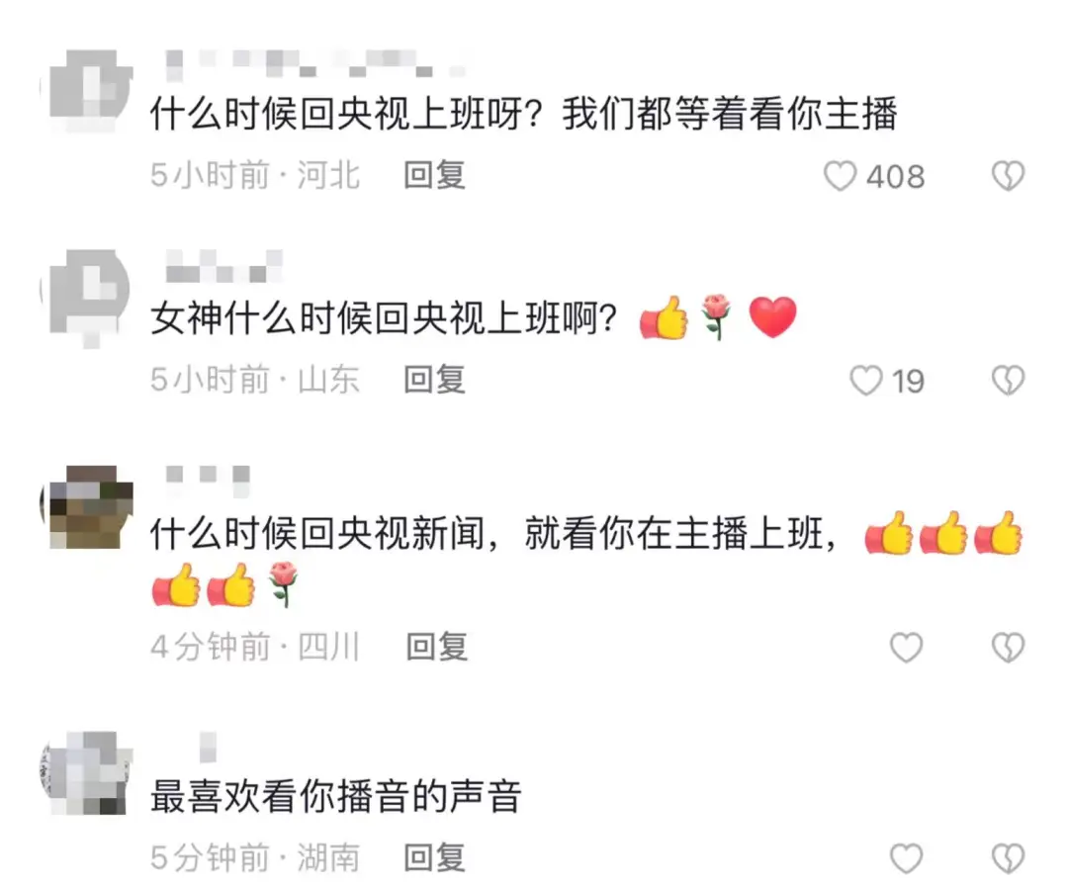The height and width of the screenshot is (886, 1068).
Task: Select the comment text 什么时候回央视新闻
Action: 317,533
